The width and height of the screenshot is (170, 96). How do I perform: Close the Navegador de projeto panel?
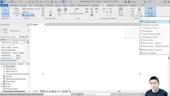click(28, 64)
